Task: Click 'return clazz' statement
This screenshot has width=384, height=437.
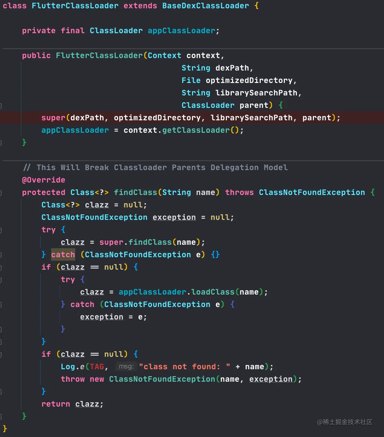Action: (72, 404)
